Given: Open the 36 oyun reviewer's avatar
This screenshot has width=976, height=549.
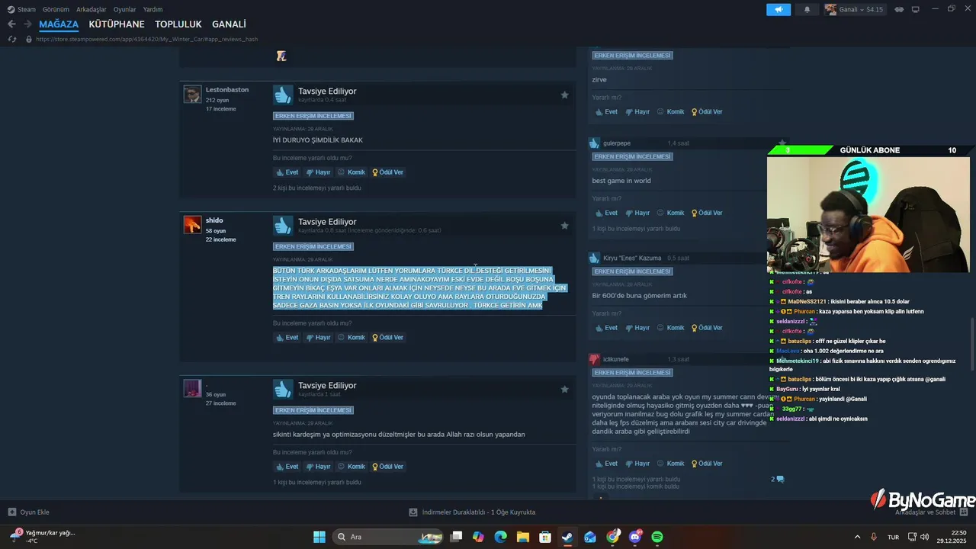Looking at the screenshot, I should pos(192,388).
